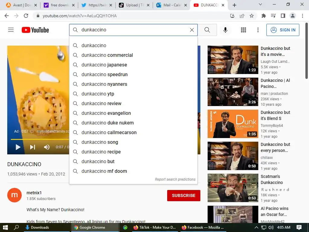This screenshot has width=309, height=232.
Task: Go forward with browser forward arrow
Action: point(16,16)
